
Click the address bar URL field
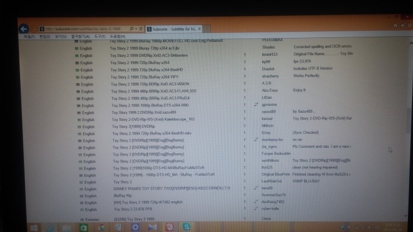(x=83, y=29)
